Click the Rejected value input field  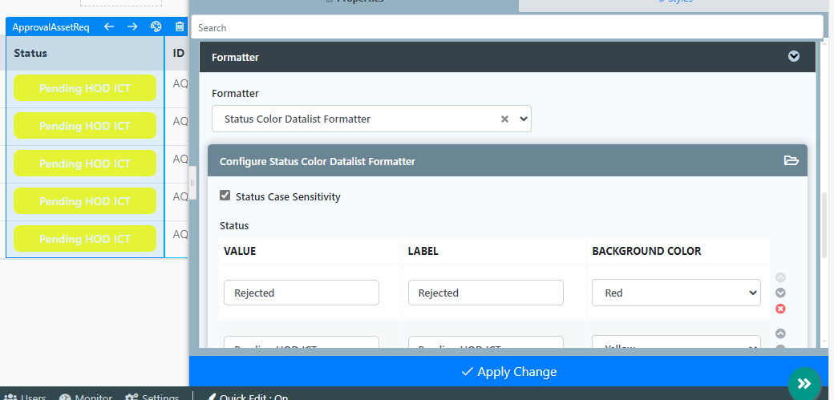coord(301,293)
